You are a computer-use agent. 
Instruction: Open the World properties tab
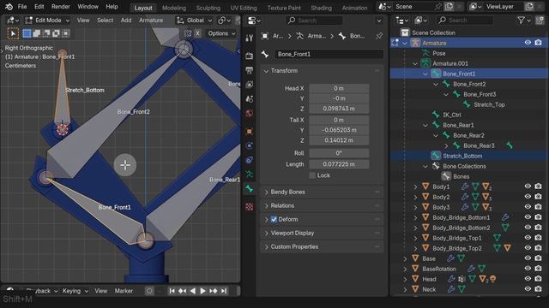(250, 113)
